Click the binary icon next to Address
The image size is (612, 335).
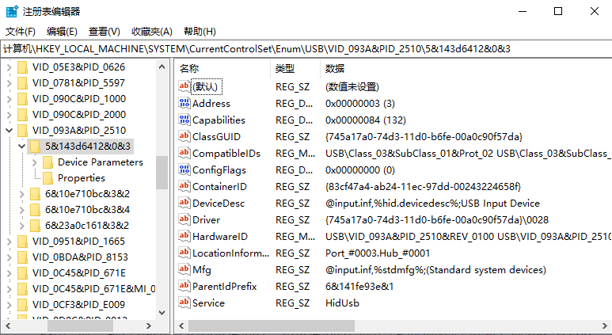pos(184,103)
